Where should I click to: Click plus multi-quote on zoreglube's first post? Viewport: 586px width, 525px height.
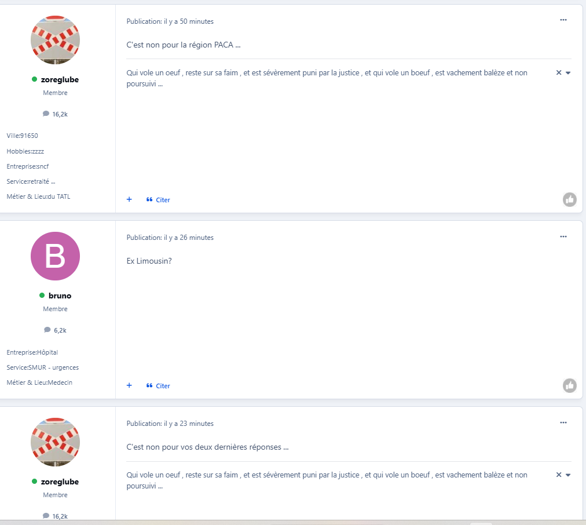(x=129, y=199)
